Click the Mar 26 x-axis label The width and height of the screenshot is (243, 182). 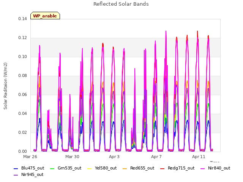pyautogui.click(x=30, y=157)
